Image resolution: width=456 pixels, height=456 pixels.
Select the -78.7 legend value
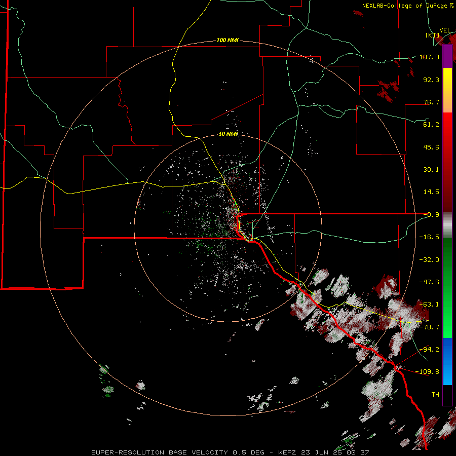429,327
